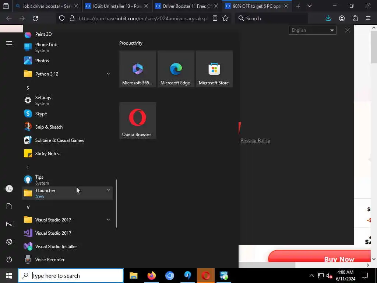Launch Voice Recorder
The image size is (377, 283).
tap(67, 259)
